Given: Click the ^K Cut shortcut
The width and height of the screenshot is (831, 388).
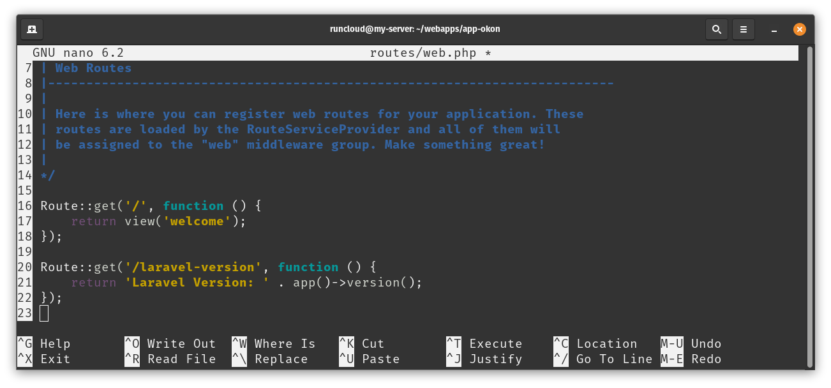Looking at the screenshot, I should click(362, 344).
